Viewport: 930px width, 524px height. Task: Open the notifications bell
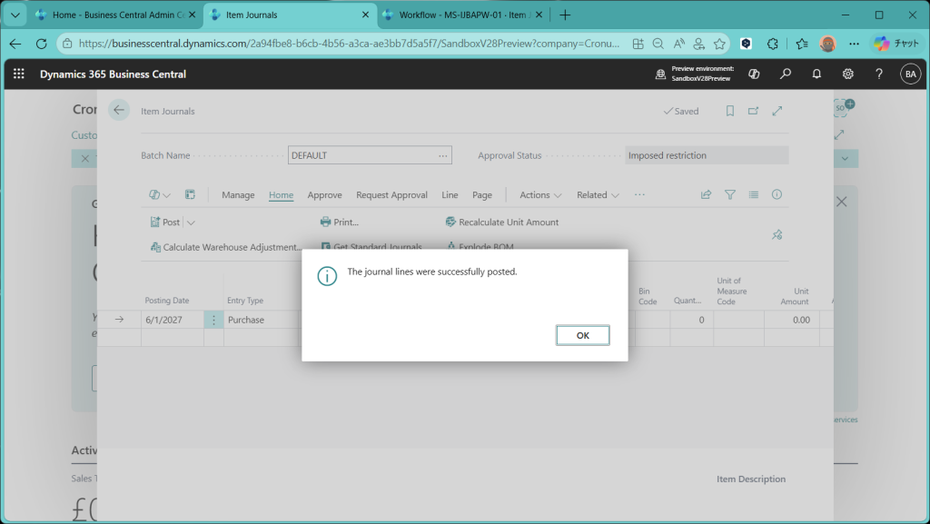[x=816, y=74]
